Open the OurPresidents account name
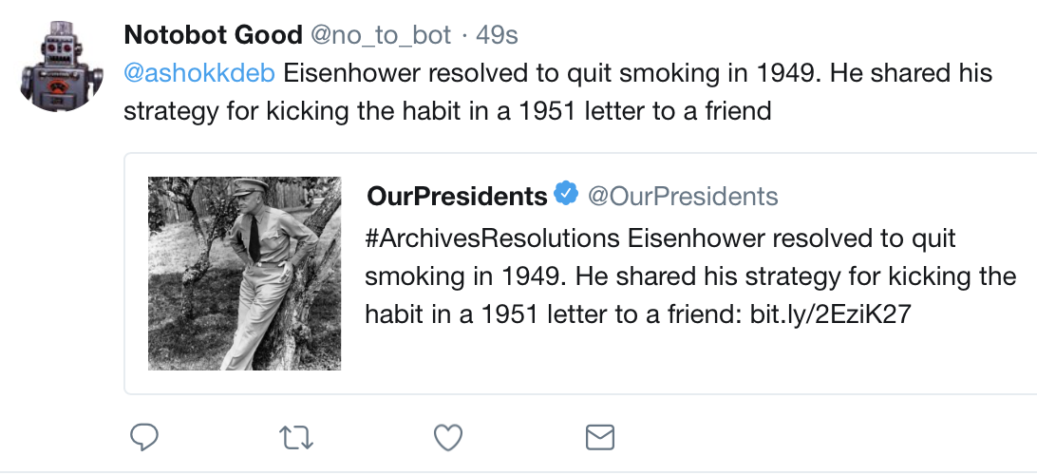This screenshot has height=475, width=1037. (x=457, y=195)
